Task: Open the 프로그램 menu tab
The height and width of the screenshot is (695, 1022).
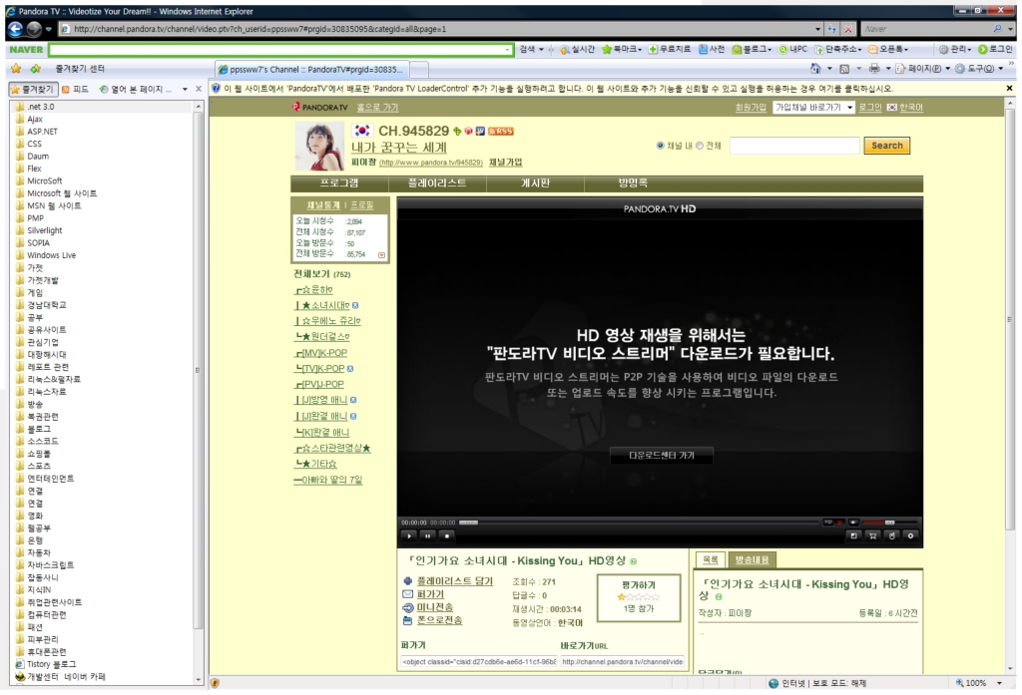Action: coord(339,183)
